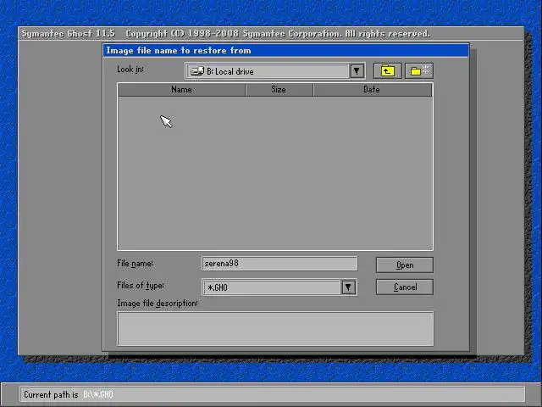Select the B: Local drive combo box
Image resolution: width=542 pixels, height=407 pixels.
click(x=275, y=71)
